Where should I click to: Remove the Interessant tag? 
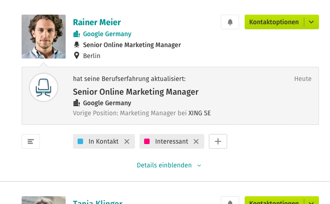[196, 141]
